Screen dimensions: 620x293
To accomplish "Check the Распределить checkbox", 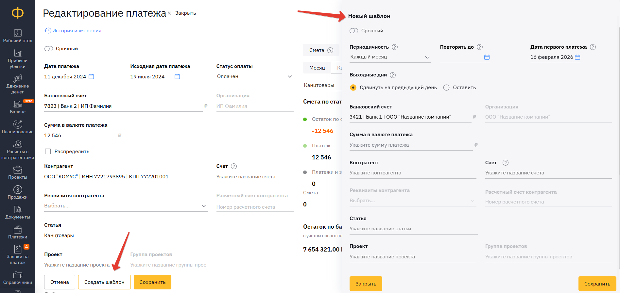I will (48, 152).
